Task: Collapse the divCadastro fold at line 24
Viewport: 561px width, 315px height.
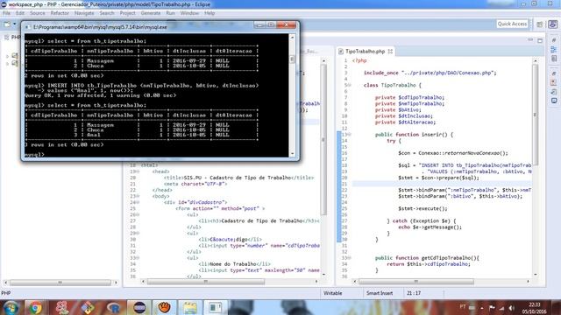Action: [x=138, y=202]
